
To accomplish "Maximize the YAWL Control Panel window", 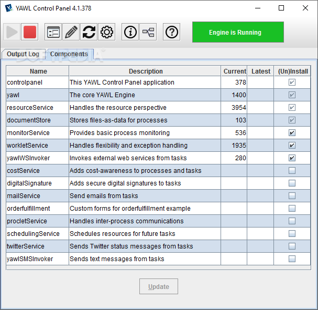I will click(281, 8).
